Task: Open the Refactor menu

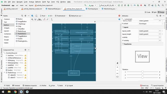Action: coord(38,2)
